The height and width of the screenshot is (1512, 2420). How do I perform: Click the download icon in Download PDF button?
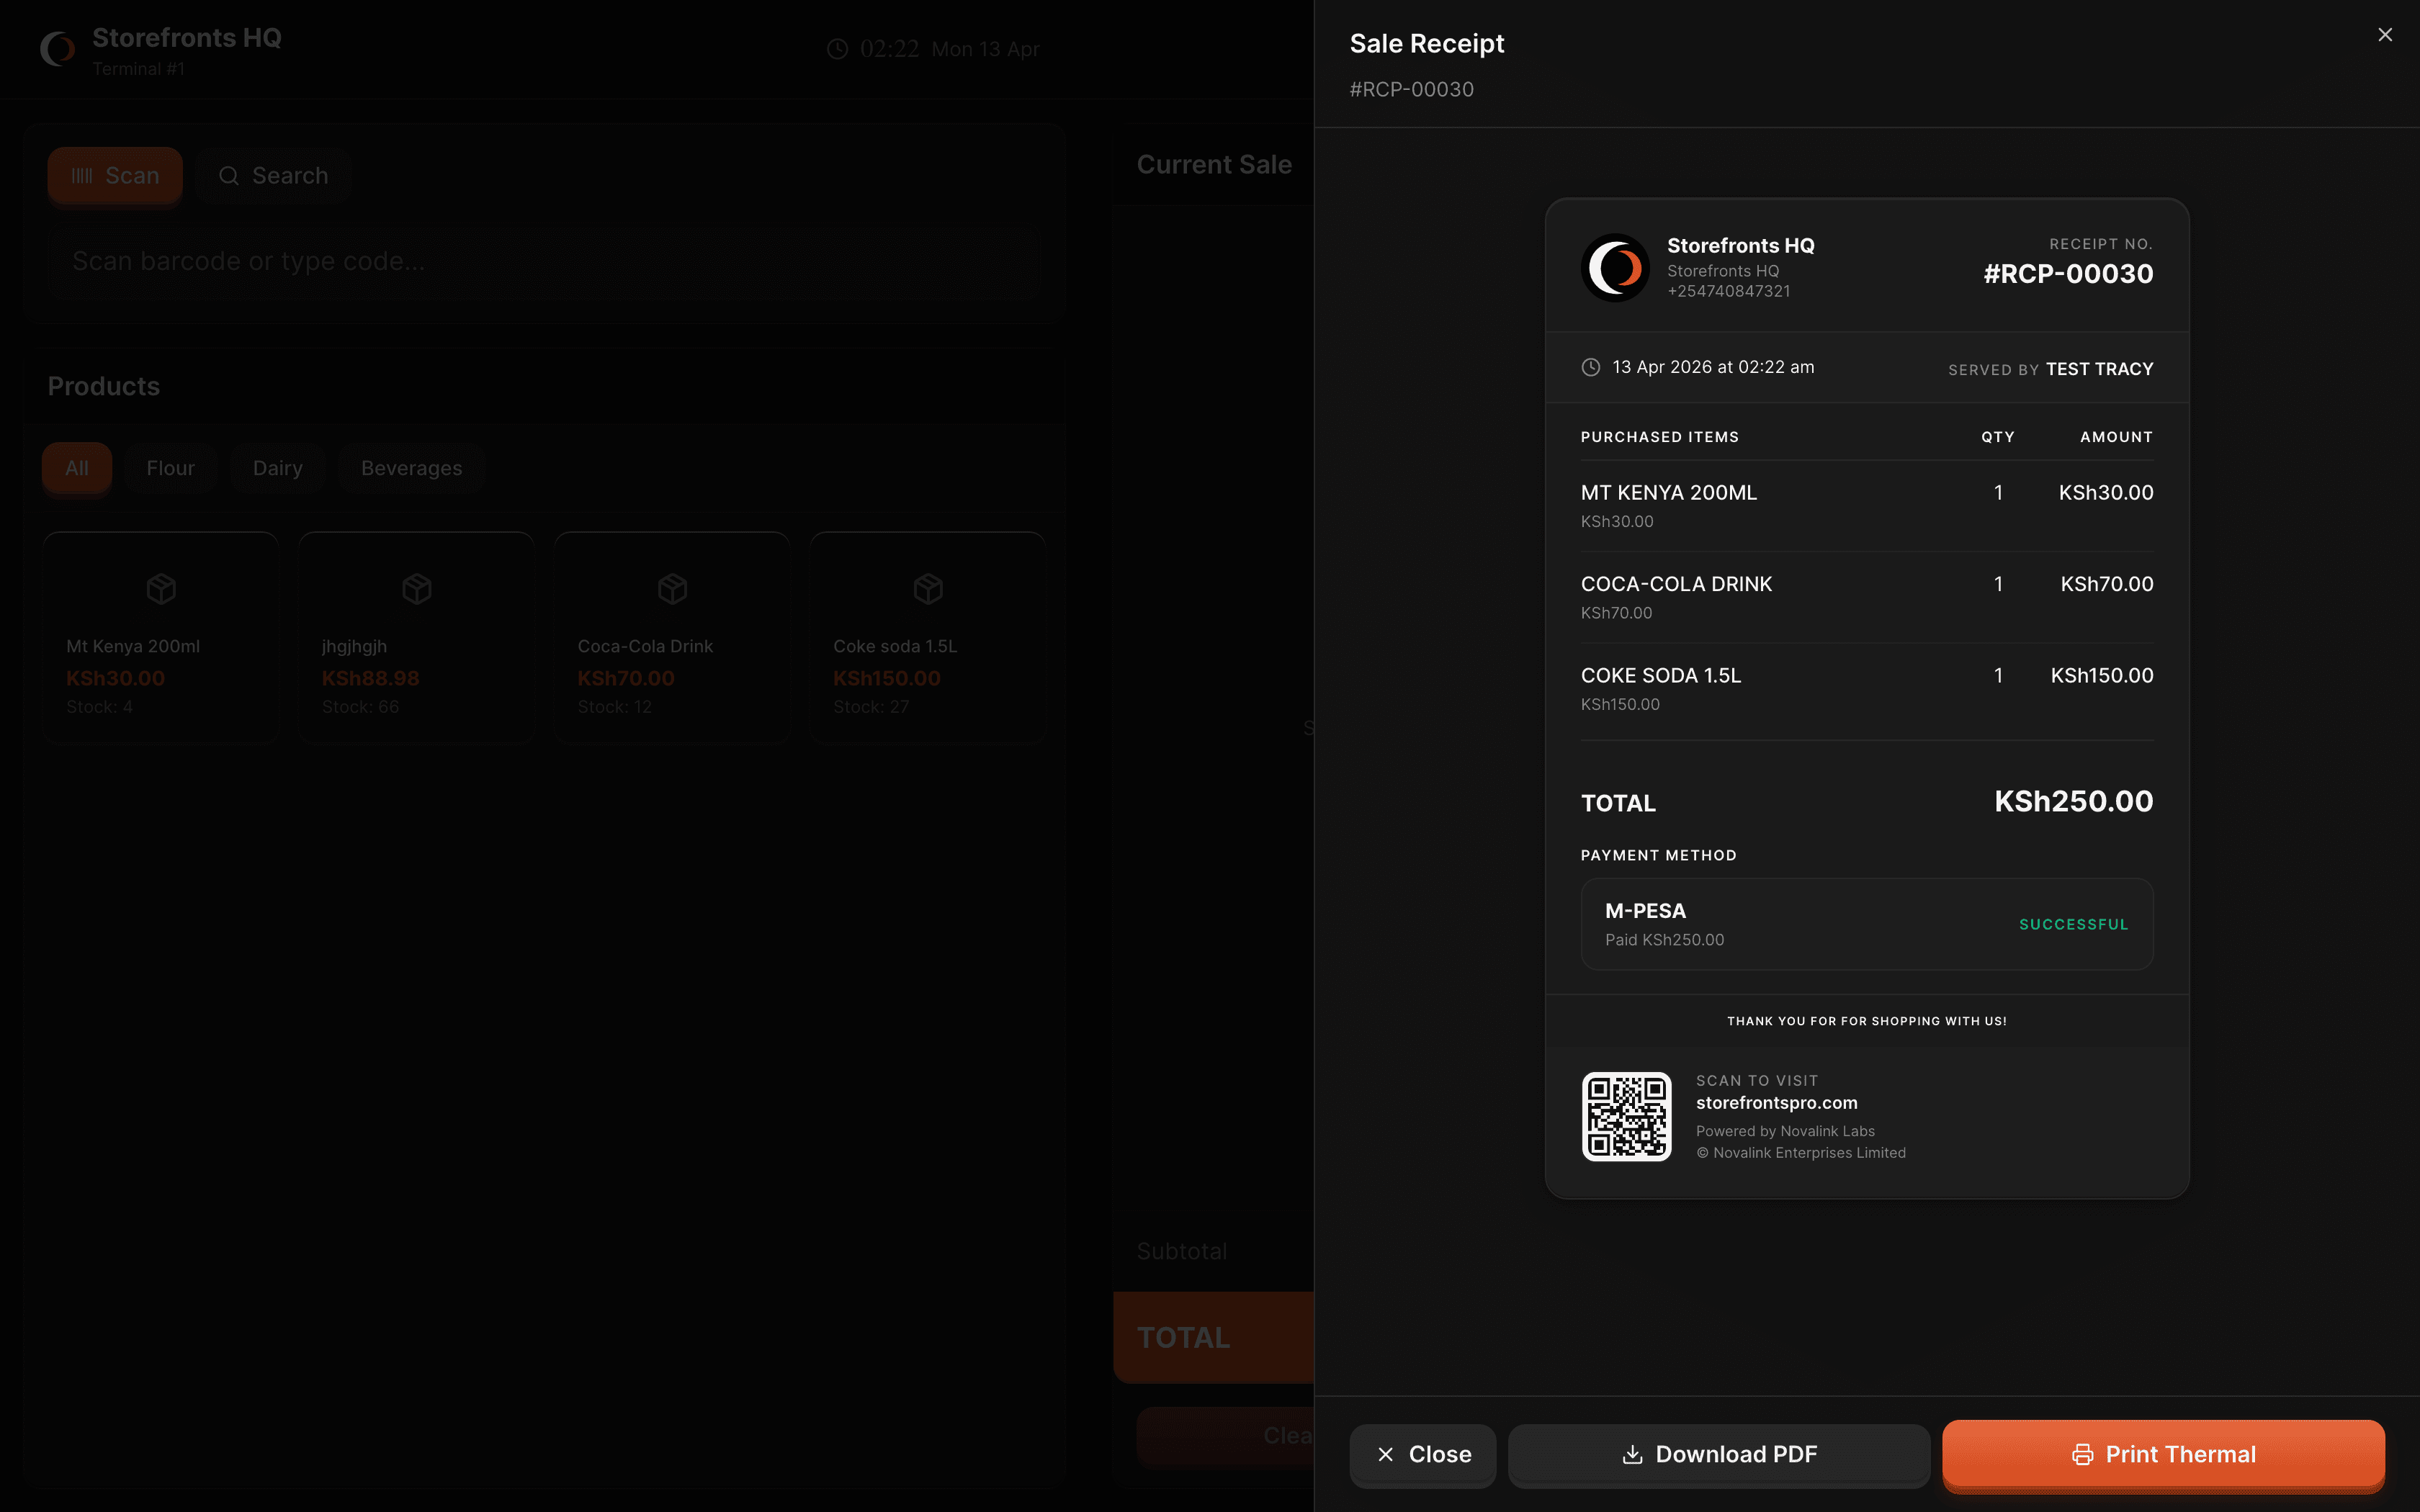pos(1633,1455)
